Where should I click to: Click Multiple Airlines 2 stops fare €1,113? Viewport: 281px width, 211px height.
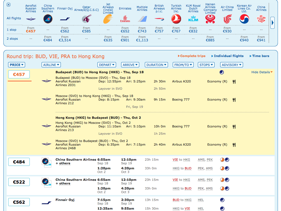pos(142,40)
